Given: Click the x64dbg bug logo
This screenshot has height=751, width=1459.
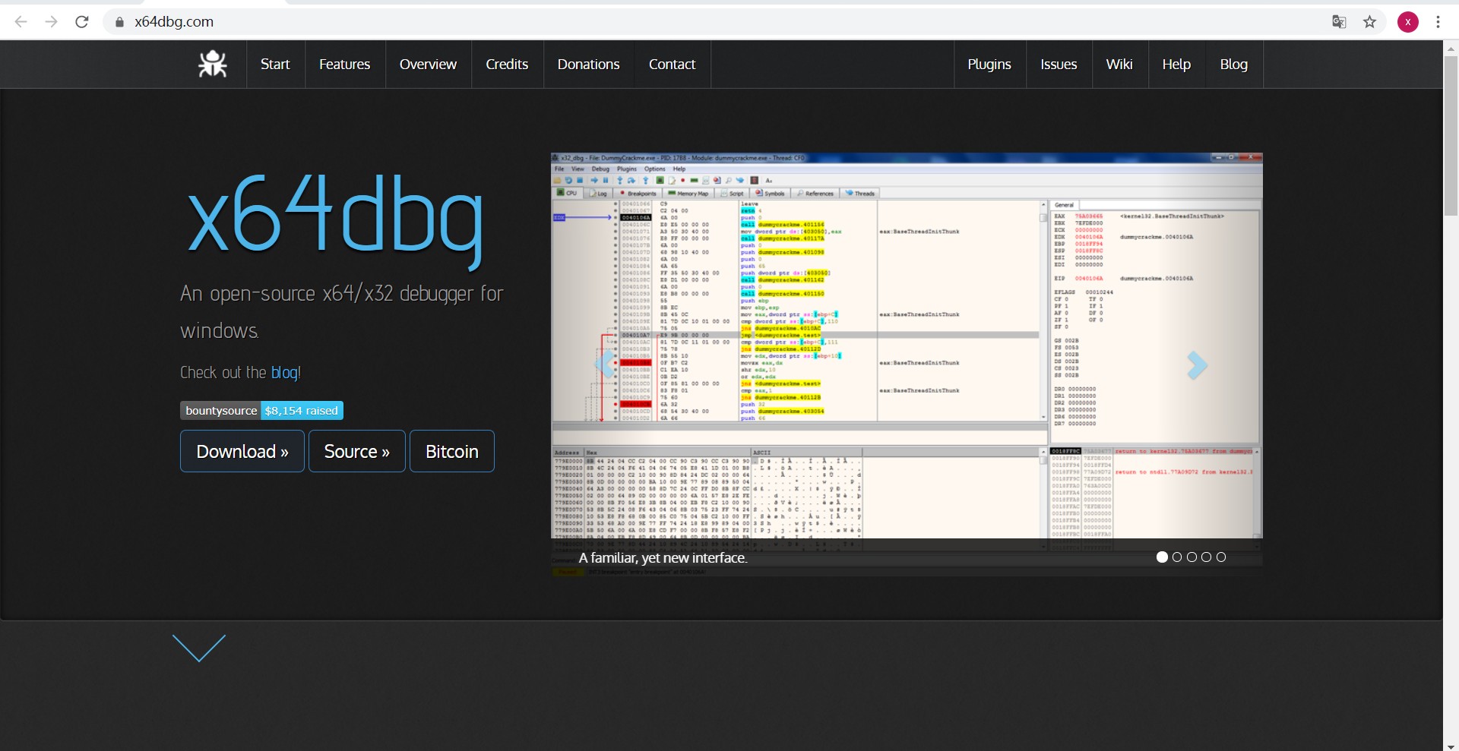Looking at the screenshot, I should (213, 65).
